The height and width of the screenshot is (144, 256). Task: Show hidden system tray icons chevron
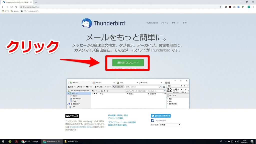tap(225, 141)
